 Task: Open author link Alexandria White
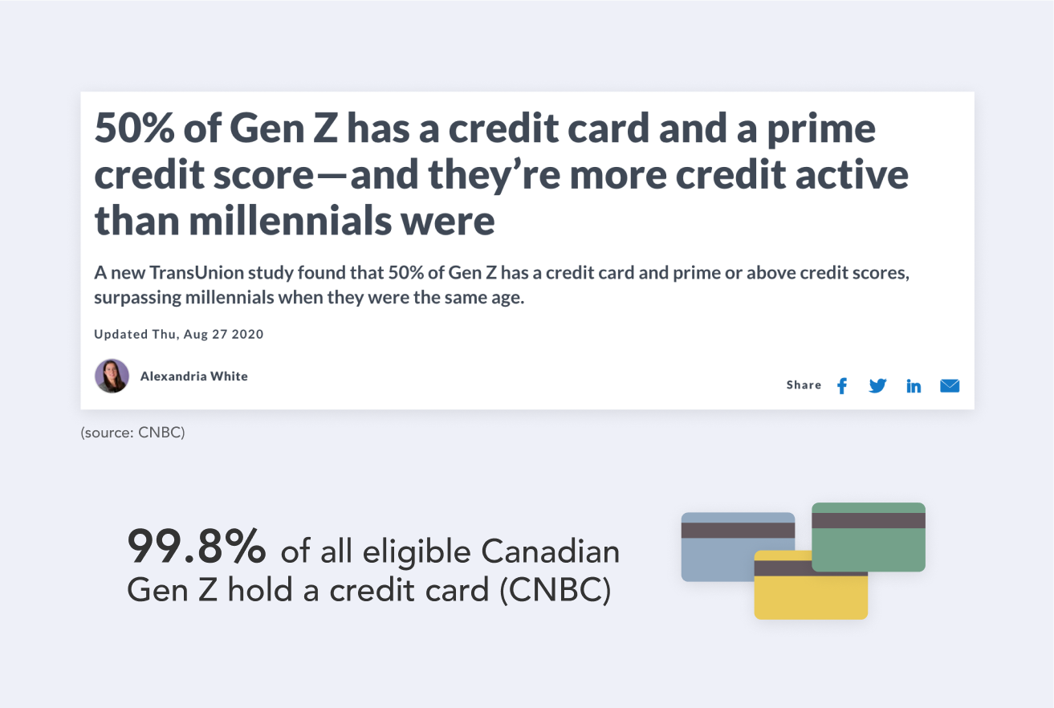coord(194,376)
